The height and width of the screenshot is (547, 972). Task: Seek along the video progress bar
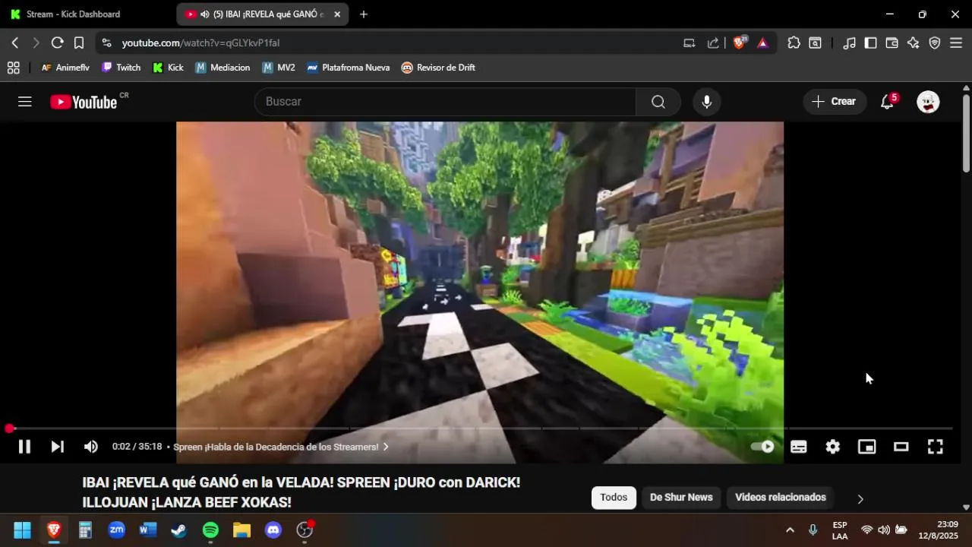tap(481, 428)
